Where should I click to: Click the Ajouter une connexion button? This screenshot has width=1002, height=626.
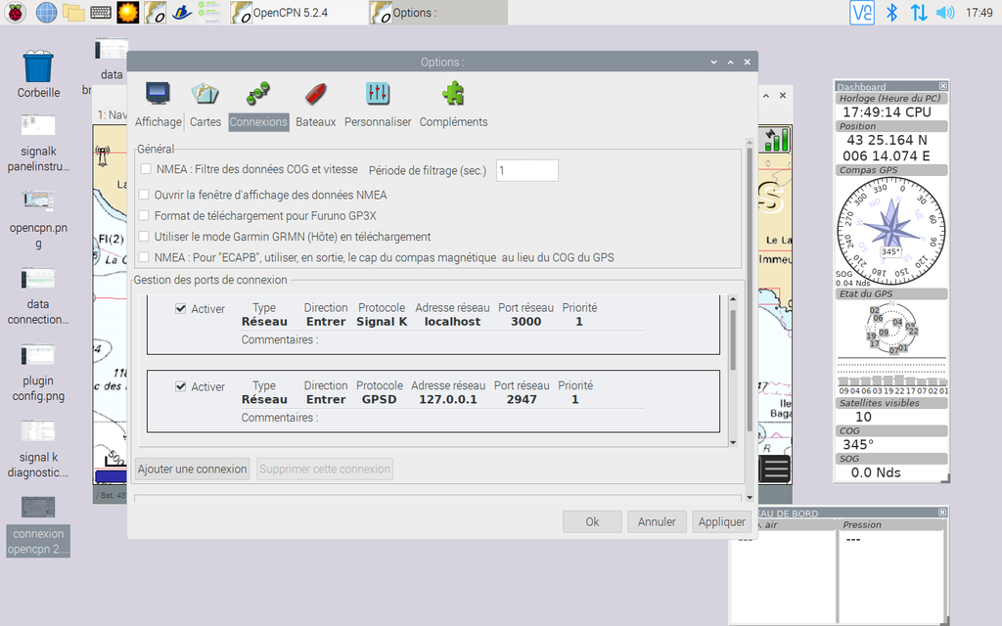[193, 469]
